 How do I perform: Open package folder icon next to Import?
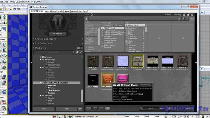tap(80, 109)
